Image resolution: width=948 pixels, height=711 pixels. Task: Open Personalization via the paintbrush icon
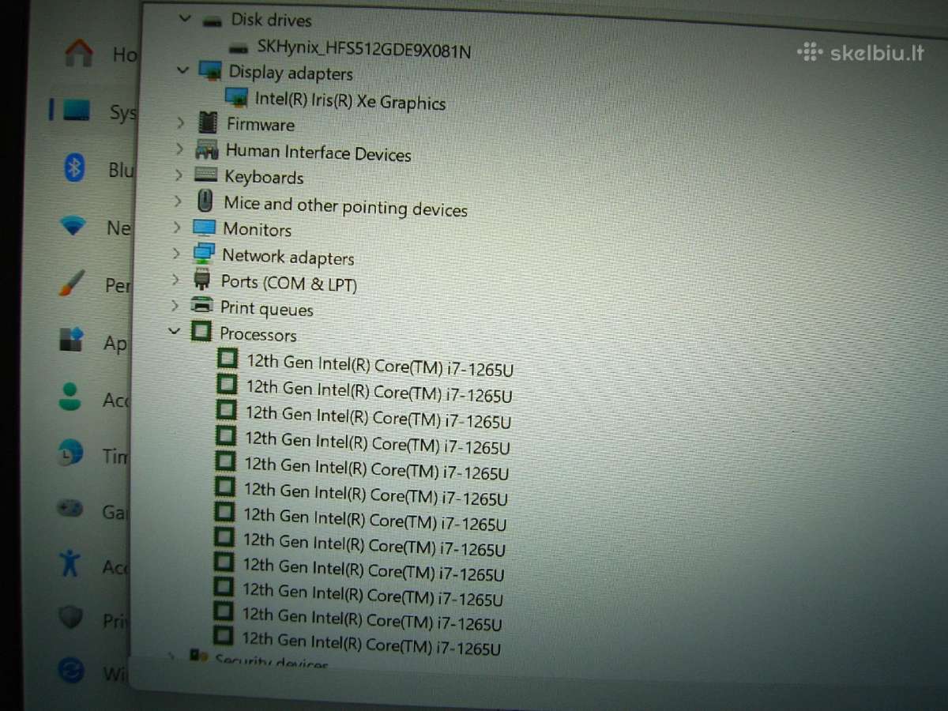tap(73, 283)
